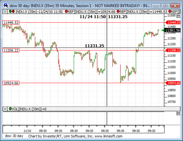Minimize the dow 30 day chart window
183x141 pixels.
coord(156,5)
